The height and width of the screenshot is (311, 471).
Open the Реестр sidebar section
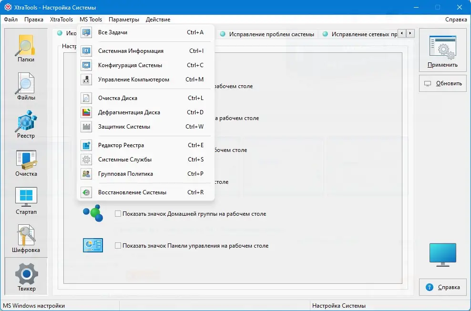[x=26, y=124]
